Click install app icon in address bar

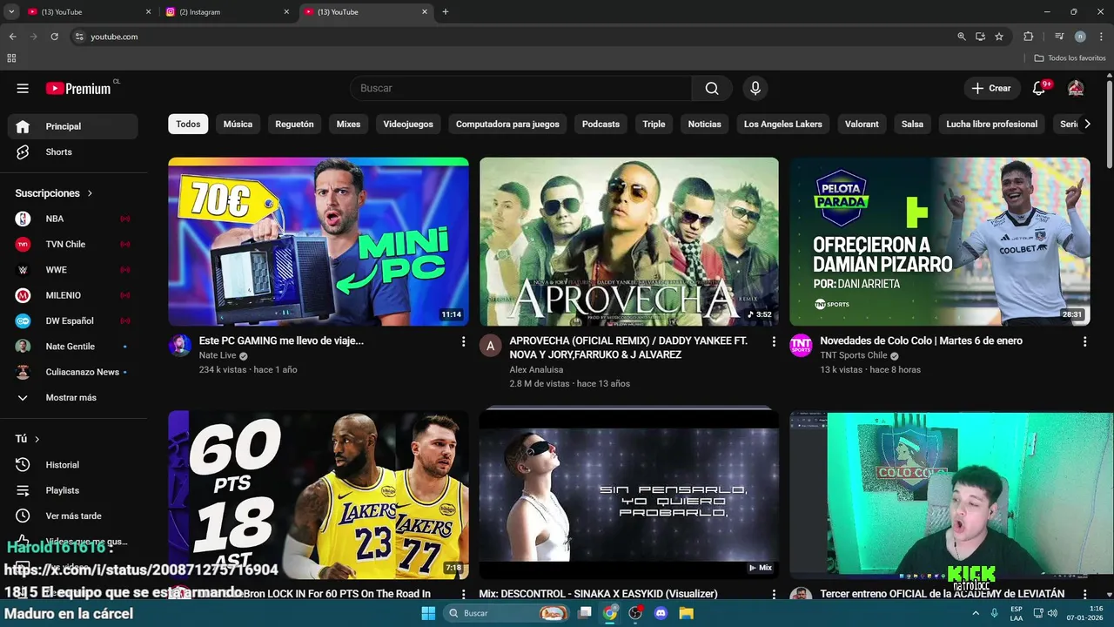coord(980,37)
